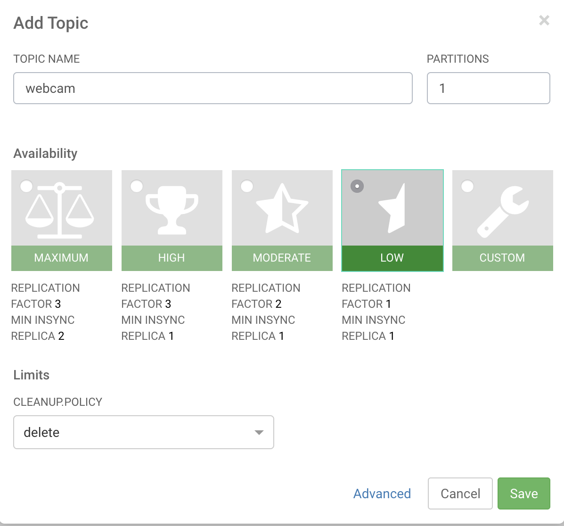Click the CUSTOM green label bar
Image resolution: width=564 pixels, height=526 pixels.
[x=502, y=258]
